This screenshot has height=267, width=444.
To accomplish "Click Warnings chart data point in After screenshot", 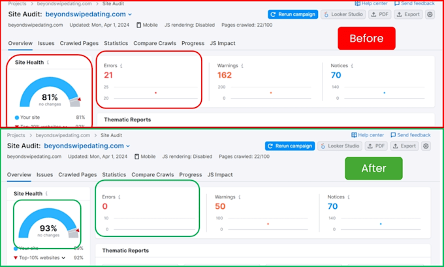I will tap(268, 224).
